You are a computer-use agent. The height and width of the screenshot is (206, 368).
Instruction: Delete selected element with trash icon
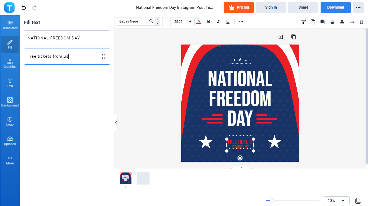click(362, 22)
